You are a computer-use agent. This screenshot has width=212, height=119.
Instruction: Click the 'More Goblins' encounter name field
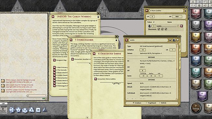(x=166, y=11)
